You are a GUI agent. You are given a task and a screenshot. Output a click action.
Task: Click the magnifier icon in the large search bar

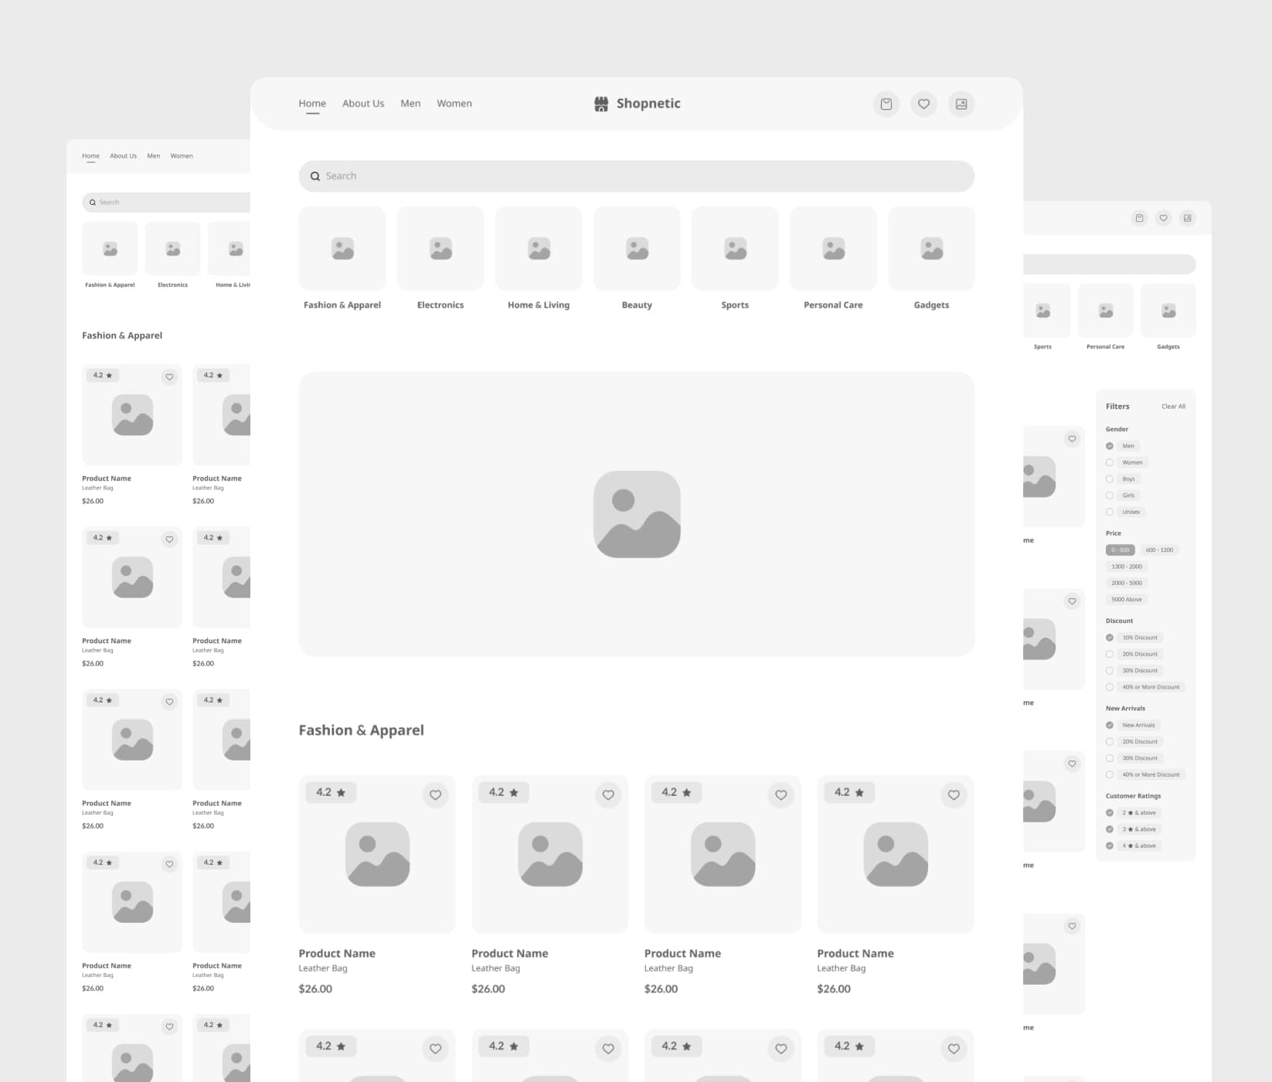[x=315, y=176]
